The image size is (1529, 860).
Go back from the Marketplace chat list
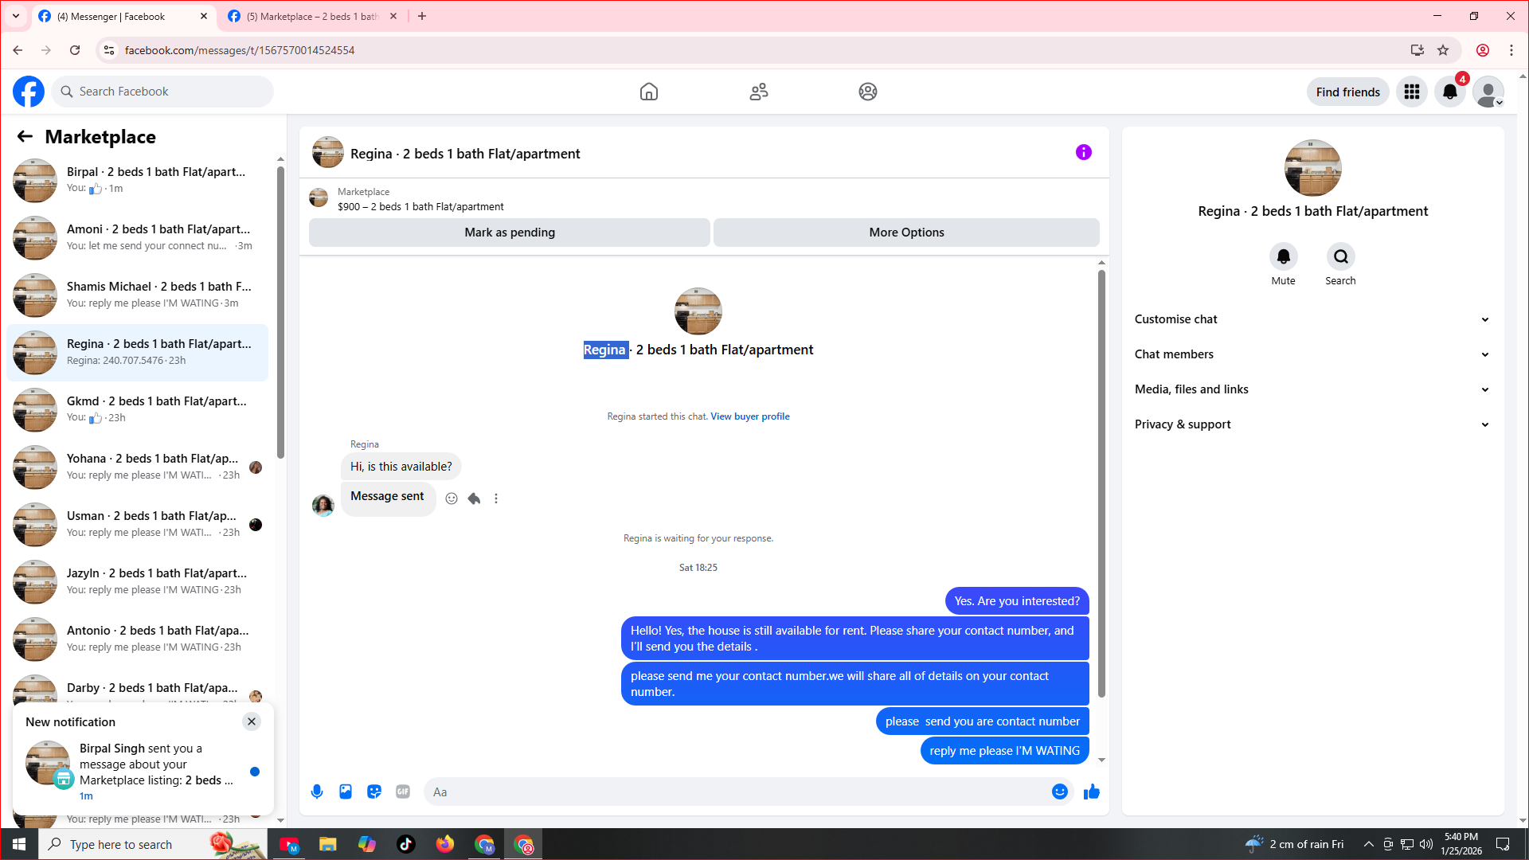tap(25, 137)
